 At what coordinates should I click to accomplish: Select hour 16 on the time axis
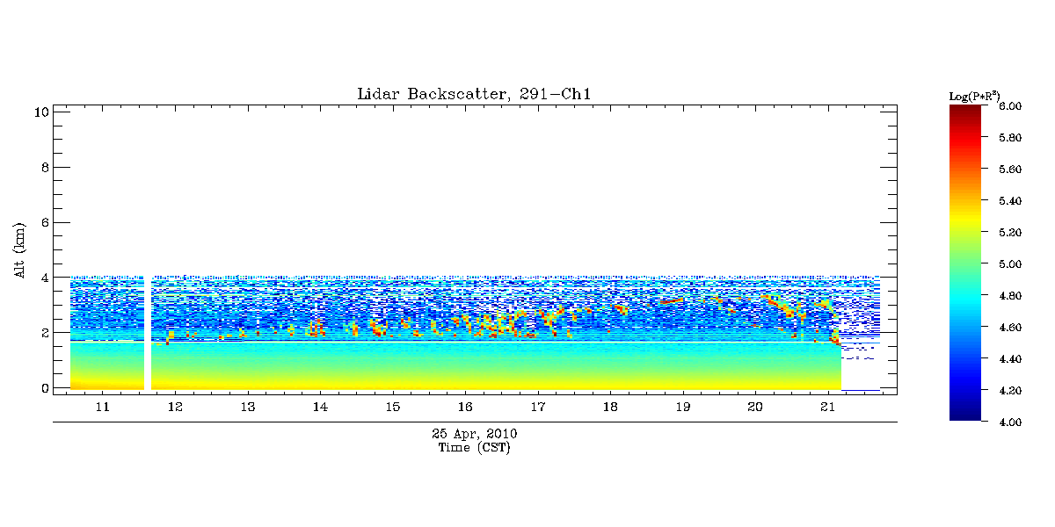[465, 407]
